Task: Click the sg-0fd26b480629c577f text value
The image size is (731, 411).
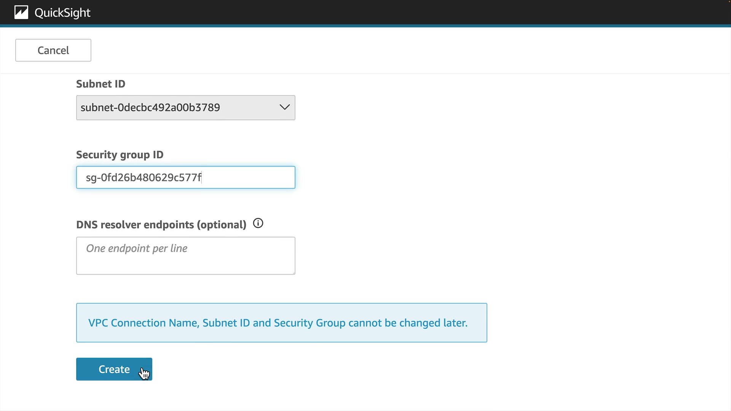Action: click(x=144, y=178)
